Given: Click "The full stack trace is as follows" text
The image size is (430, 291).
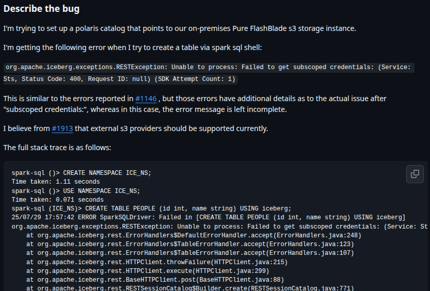Looking at the screenshot, I should [57, 148].
